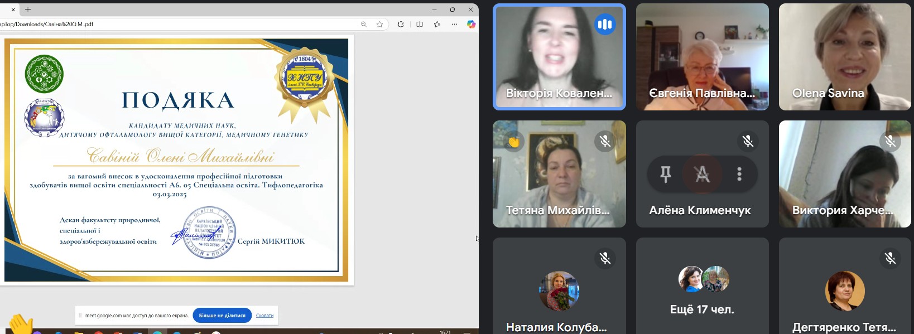Open Edge Settings and more menu
This screenshot has width=914, height=334.
click(454, 25)
